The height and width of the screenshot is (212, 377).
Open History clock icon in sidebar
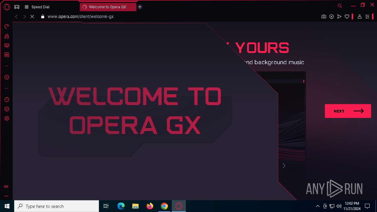point(7,100)
